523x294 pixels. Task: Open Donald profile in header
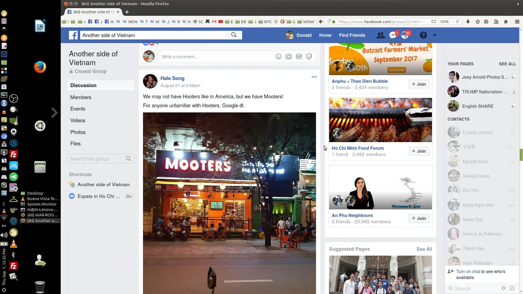pos(299,35)
